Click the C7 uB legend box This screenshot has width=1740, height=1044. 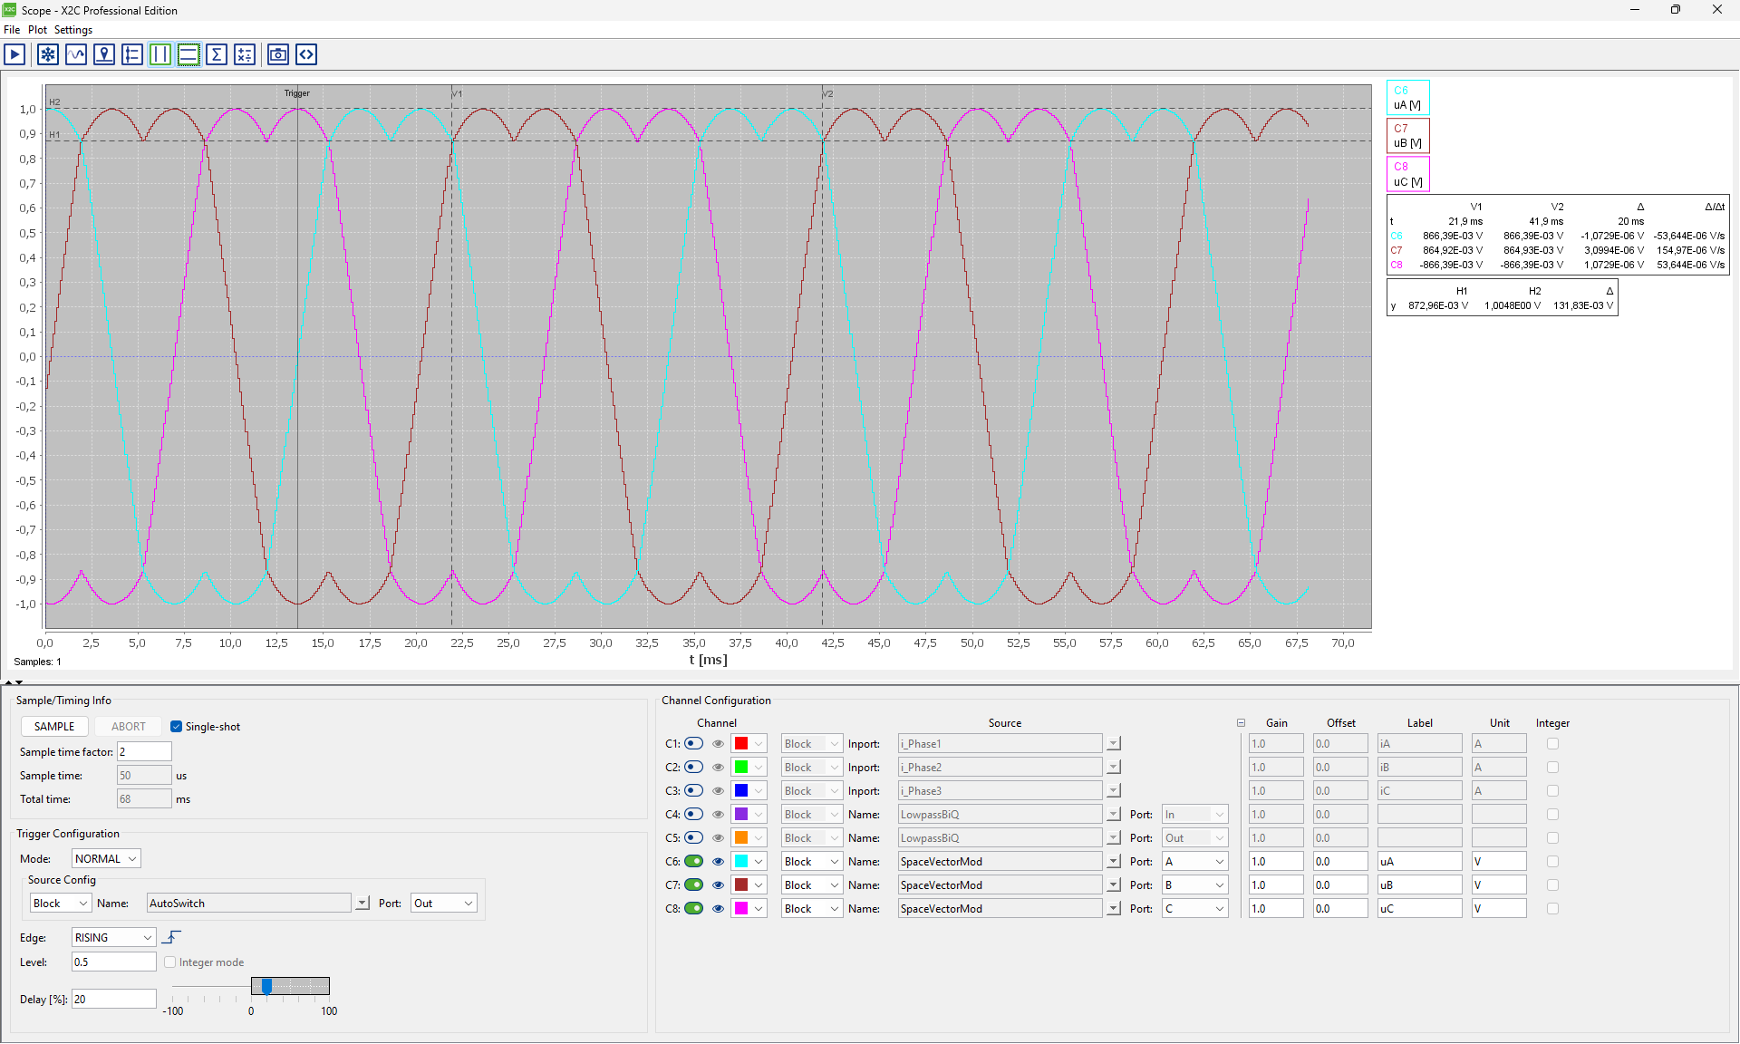pos(1407,136)
